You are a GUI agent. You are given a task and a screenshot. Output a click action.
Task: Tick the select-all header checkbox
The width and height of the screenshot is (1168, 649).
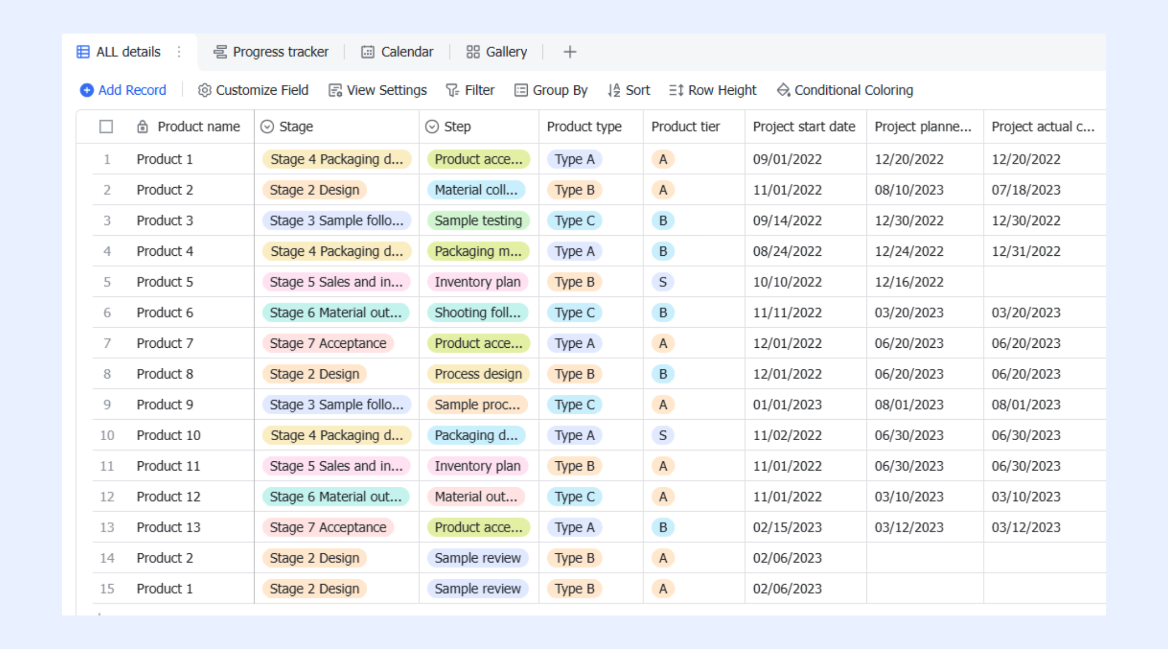pos(107,127)
